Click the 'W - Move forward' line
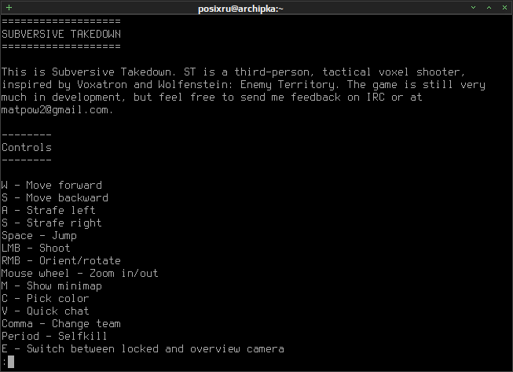This screenshot has height=372, width=513. tap(52, 186)
